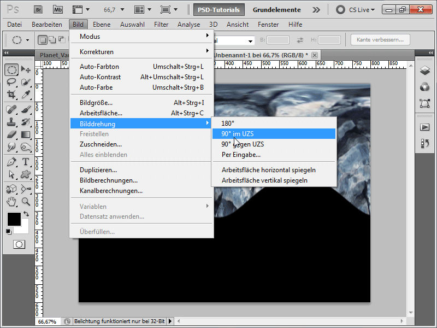The image size is (437, 328).
Task: Open the tool preset picker arrow
Action: pyautogui.click(x=27, y=40)
